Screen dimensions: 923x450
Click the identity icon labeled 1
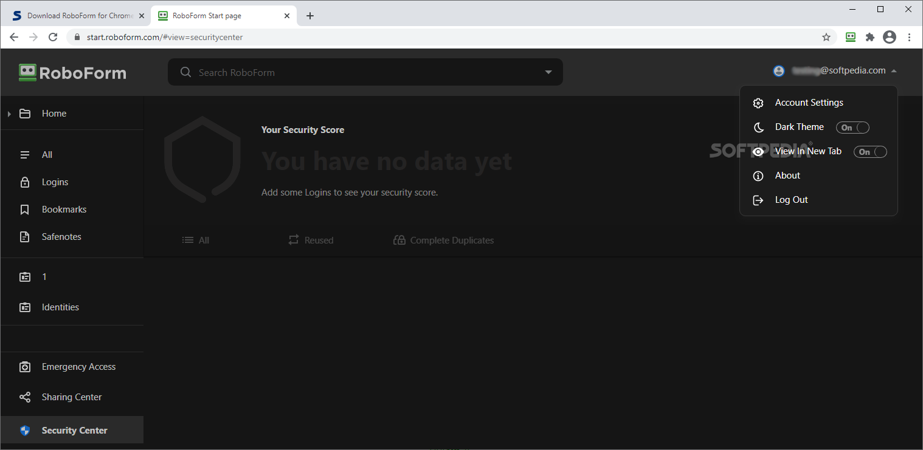(x=25, y=277)
